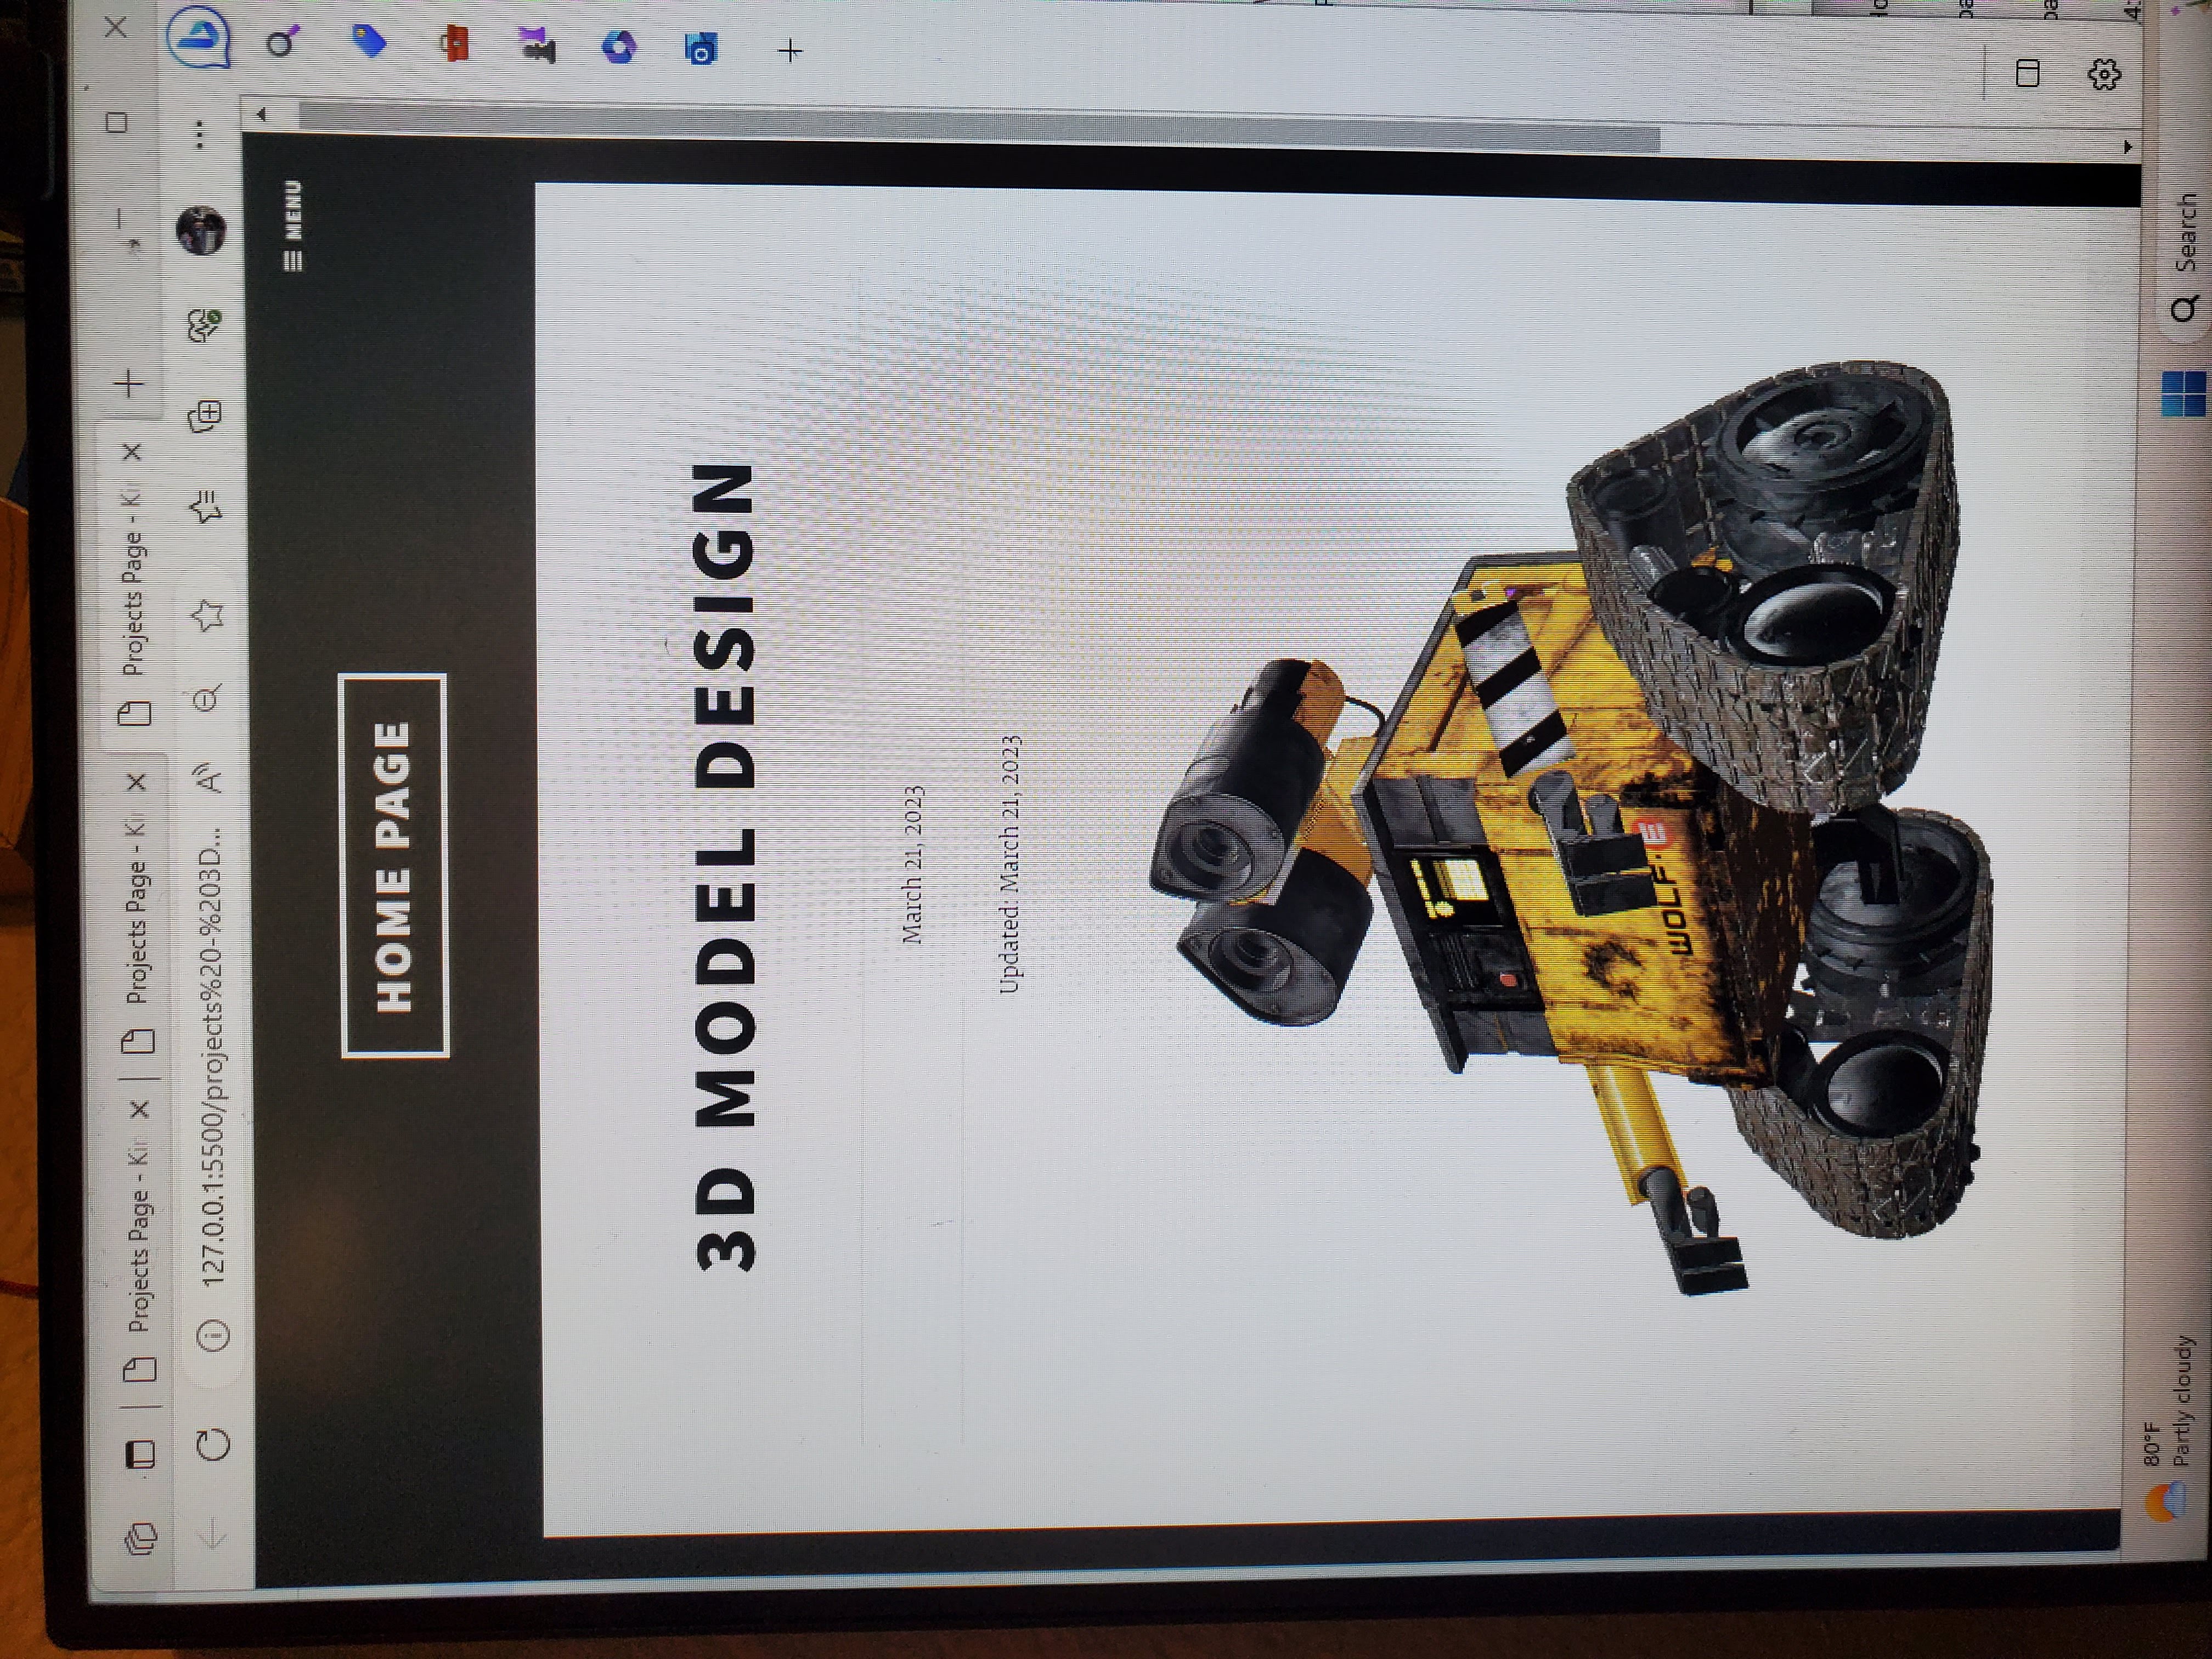This screenshot has width=2212, height=1659.
Task: Open the red Tools toolbox sidebar icon
Action: (x=455, y=44)
